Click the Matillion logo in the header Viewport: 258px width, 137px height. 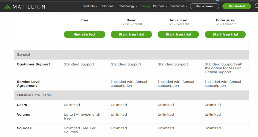(24, 7)
